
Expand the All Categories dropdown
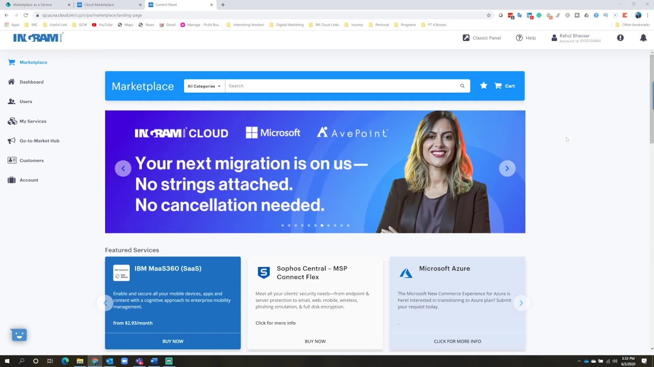pyautogui.click(x=204, y=86)
